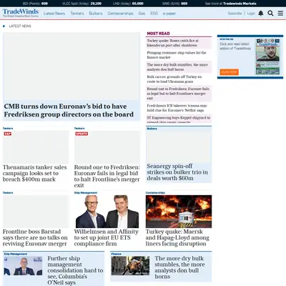286x286 pixels.
Task: Open e-paper in navigation
Action: click(x=169, y=14)
